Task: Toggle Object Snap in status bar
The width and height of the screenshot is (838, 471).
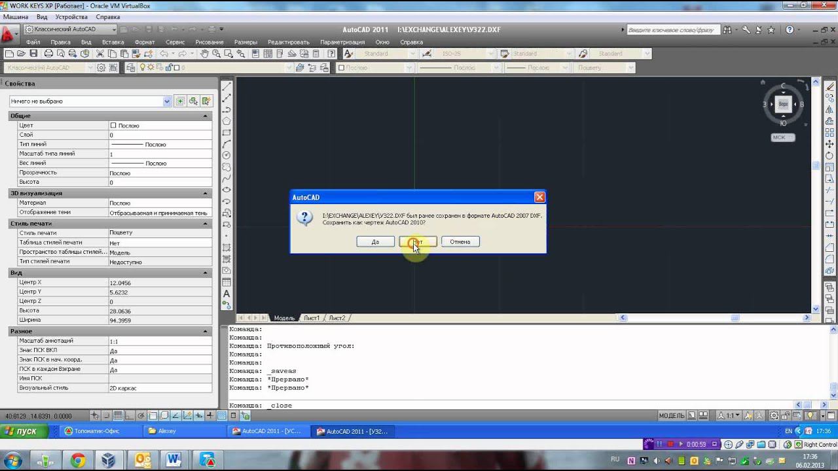Action: point(153,416)
